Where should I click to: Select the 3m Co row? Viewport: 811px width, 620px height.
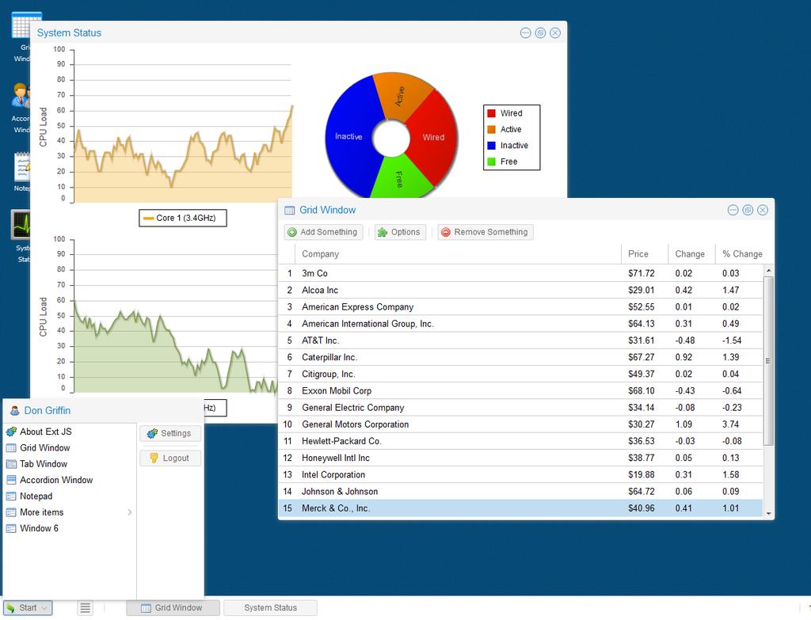521,273
